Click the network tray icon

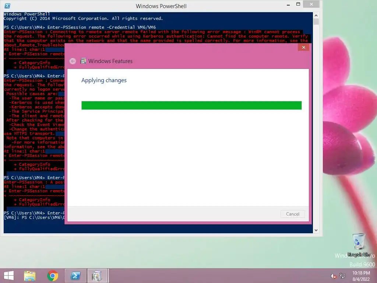point(342,276)
